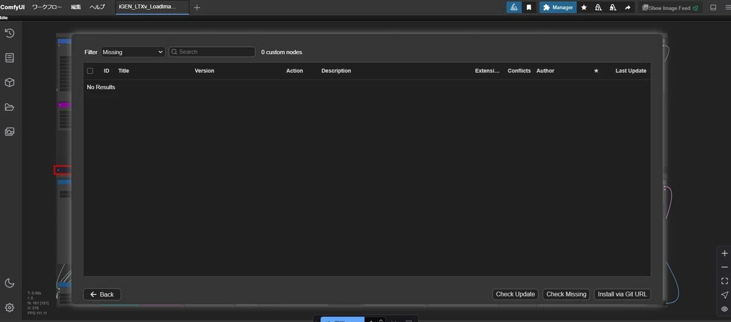Toggle dark theme with the moon icon
The width and height of the screenshot is (731, 322).
pyautogui.click(x=9, y=283)
